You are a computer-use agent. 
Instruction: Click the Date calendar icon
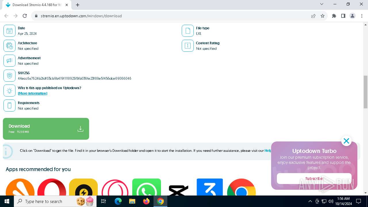9,31
